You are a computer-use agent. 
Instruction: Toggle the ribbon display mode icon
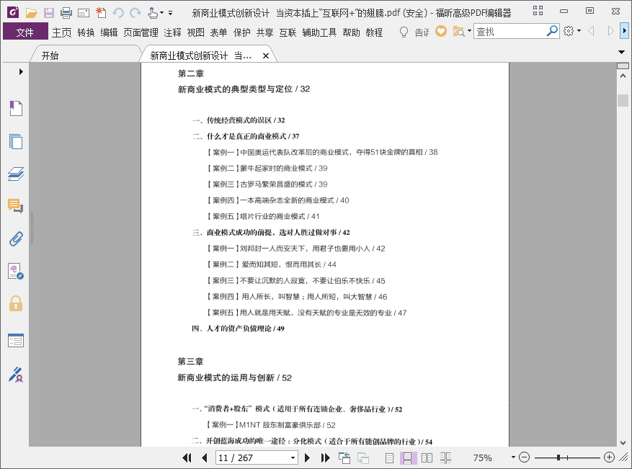pyautogui.click(x=538, y=11)
